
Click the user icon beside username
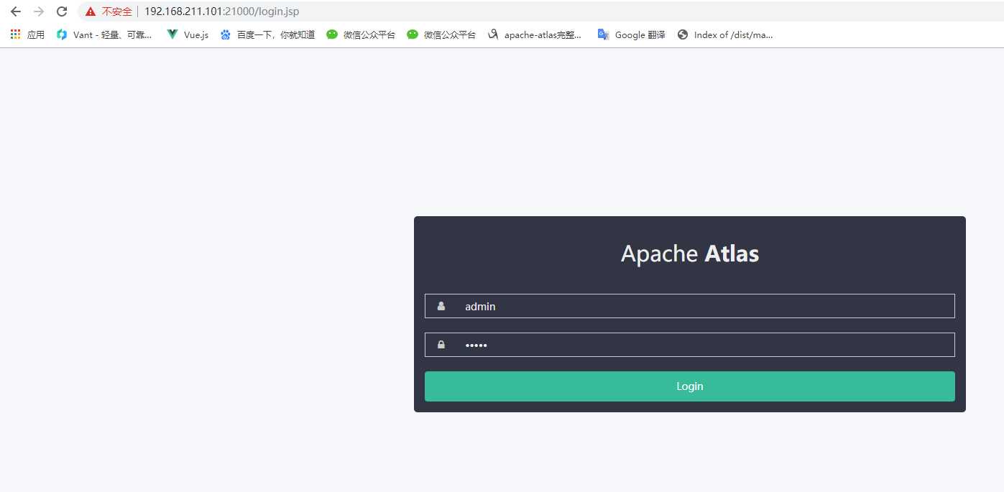(x=441, y=306)
